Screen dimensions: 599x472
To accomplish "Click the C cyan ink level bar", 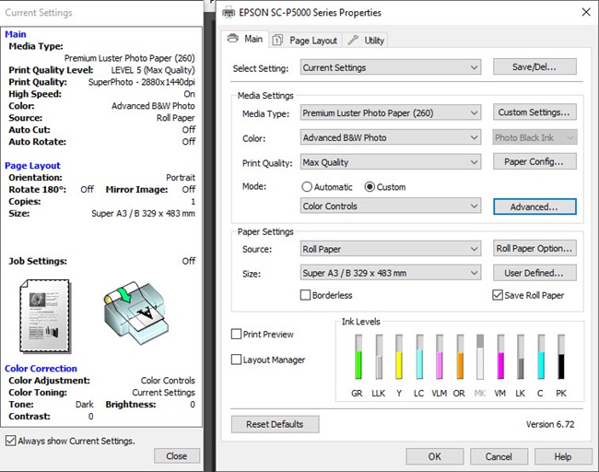I will tap(541, 357).
